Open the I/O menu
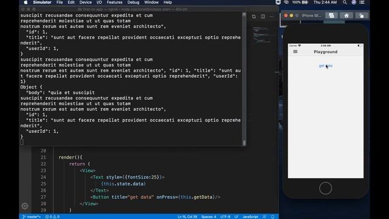The width and height of the screenshot is (389, 219). 99,2
